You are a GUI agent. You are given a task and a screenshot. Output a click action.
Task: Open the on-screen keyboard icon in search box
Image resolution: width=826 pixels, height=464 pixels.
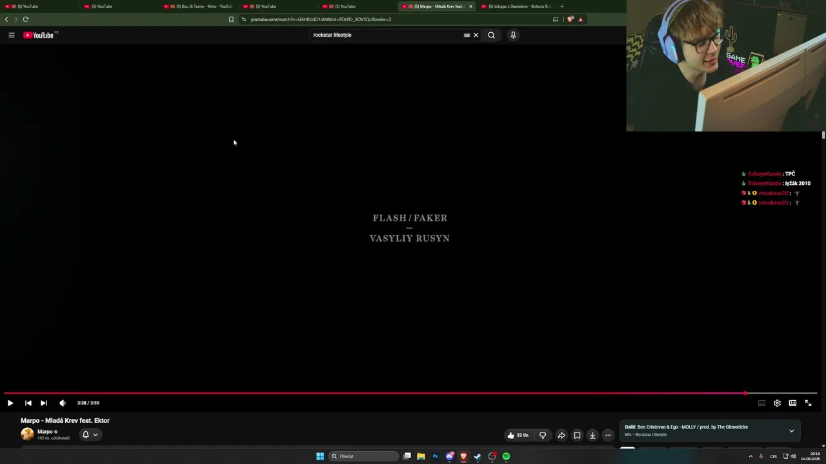[x=467, y=35]
